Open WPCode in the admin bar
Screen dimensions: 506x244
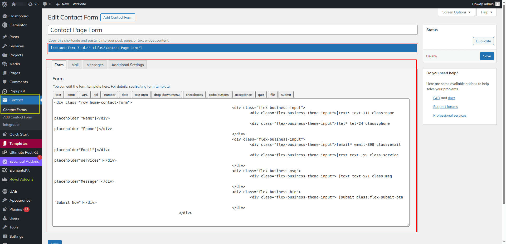tap(79, 4)
